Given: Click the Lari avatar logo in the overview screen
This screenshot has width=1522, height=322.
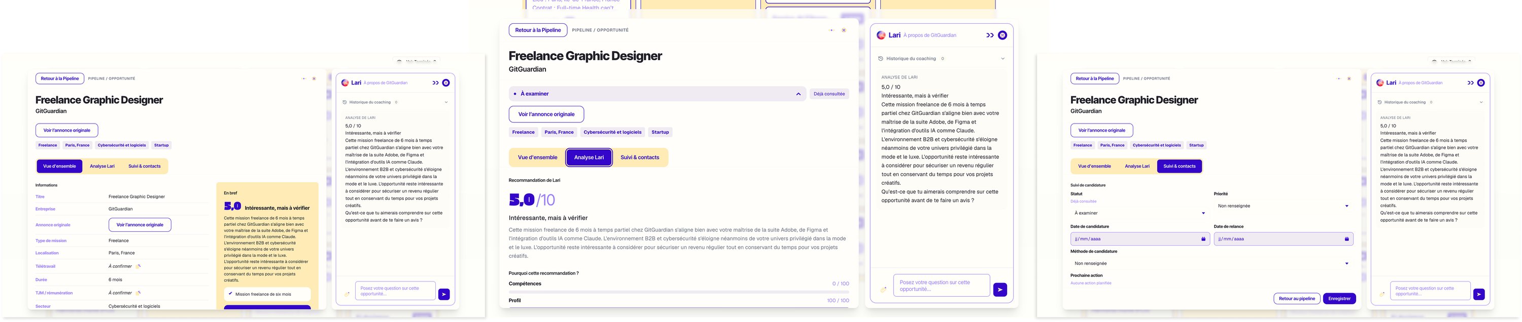Looking at the screenshot, I should click(345, 83).
